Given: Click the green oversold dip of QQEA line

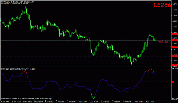Looking at the screenshot, I should [x=93, y=96].
